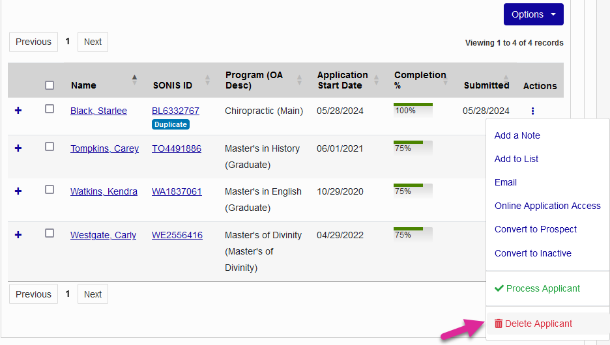Image resolution: width=610 pixels, height=345 pixels.
Task: Click the Duplicate badge under BL6332767
Action: point(170,124)
